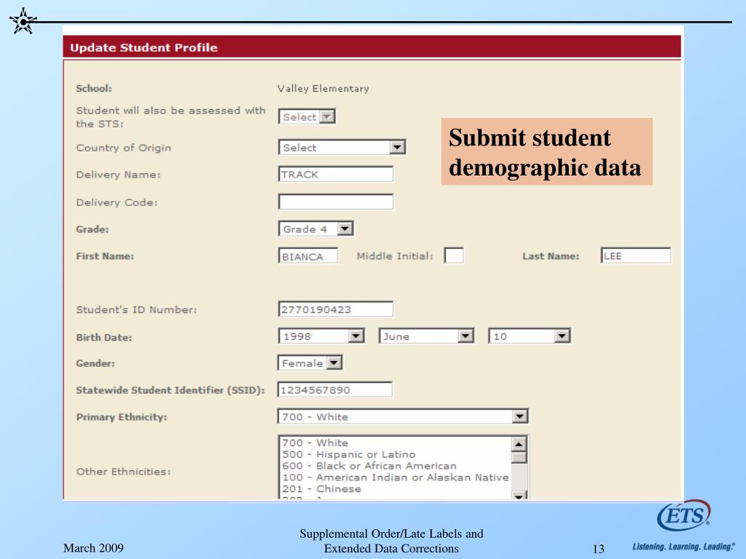Click the Other Ethnicities scroll down arrow

[519, 495]
